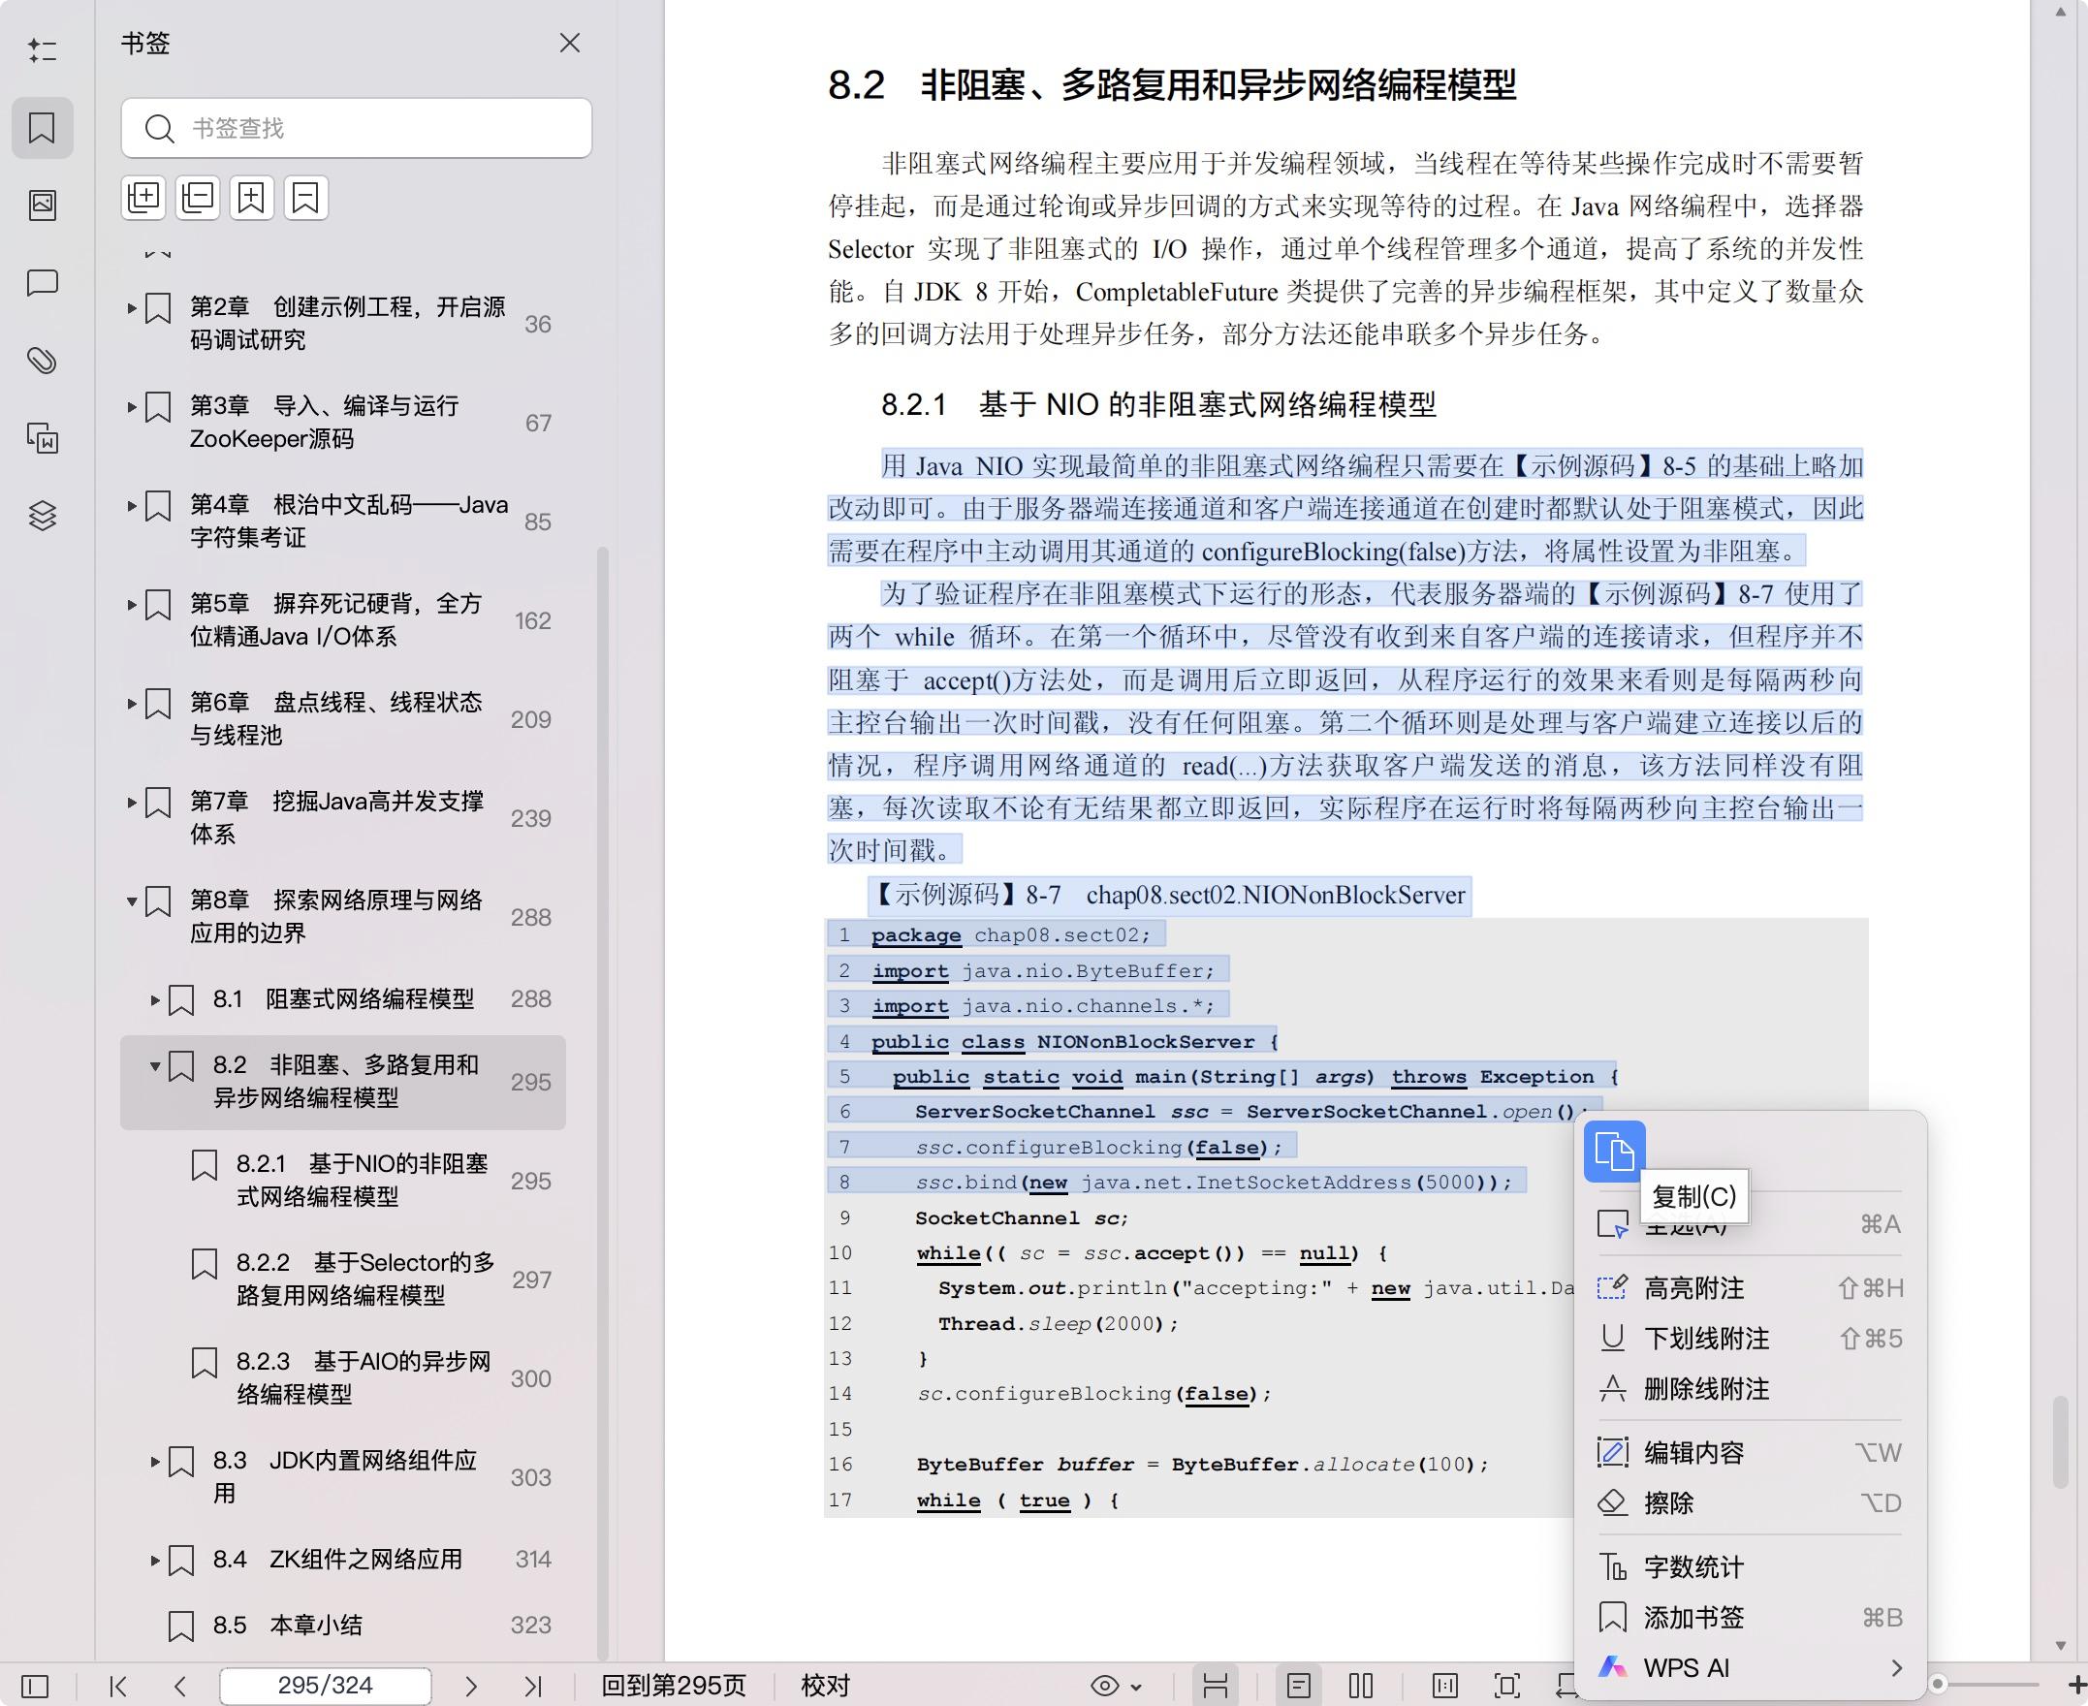The width and height of the screenshot is (2088, 1706).
Task: Click the delete bookmark icon
Action: 305,198
